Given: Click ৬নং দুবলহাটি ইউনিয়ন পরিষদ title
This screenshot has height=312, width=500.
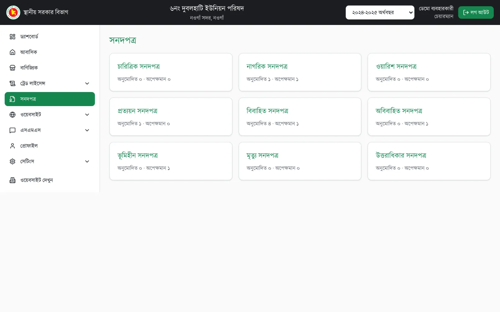Looking at the screenshot, I should tap(207, 8).
